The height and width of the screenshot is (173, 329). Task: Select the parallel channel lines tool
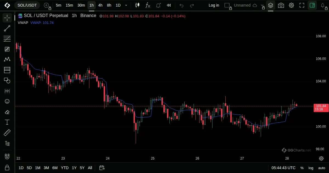(x=7, y=39)
